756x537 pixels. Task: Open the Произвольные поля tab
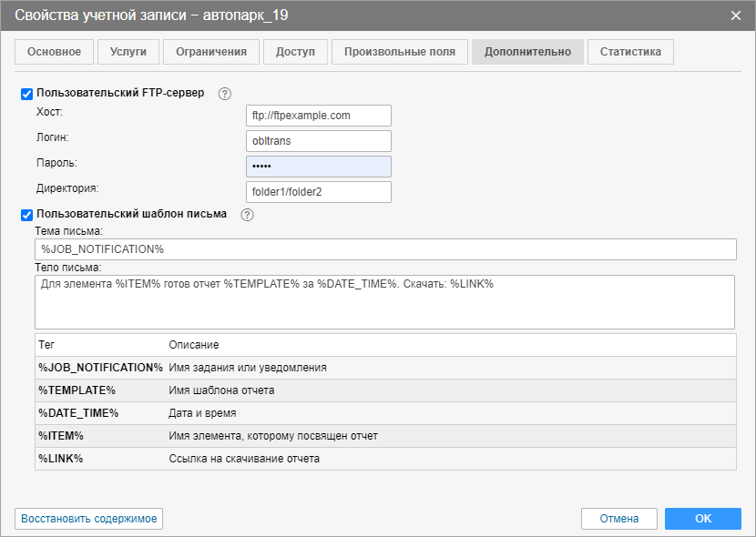click(x=400, y=52)
